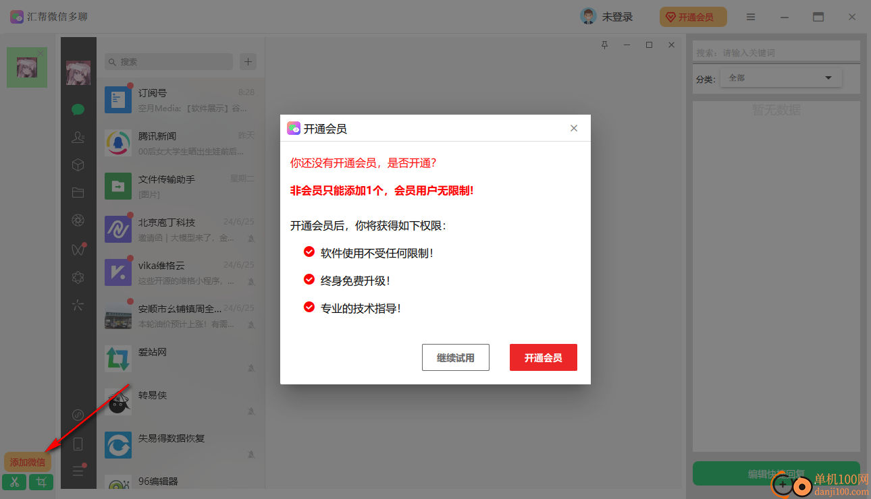Click the green crop tool icon
Viewport: 871px width, 499px height.
[41, 482]
